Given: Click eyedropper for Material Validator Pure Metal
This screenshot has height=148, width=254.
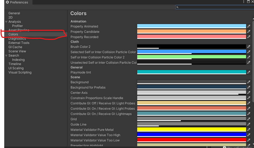Looking at the screenshot, I should tap(249, 130).
